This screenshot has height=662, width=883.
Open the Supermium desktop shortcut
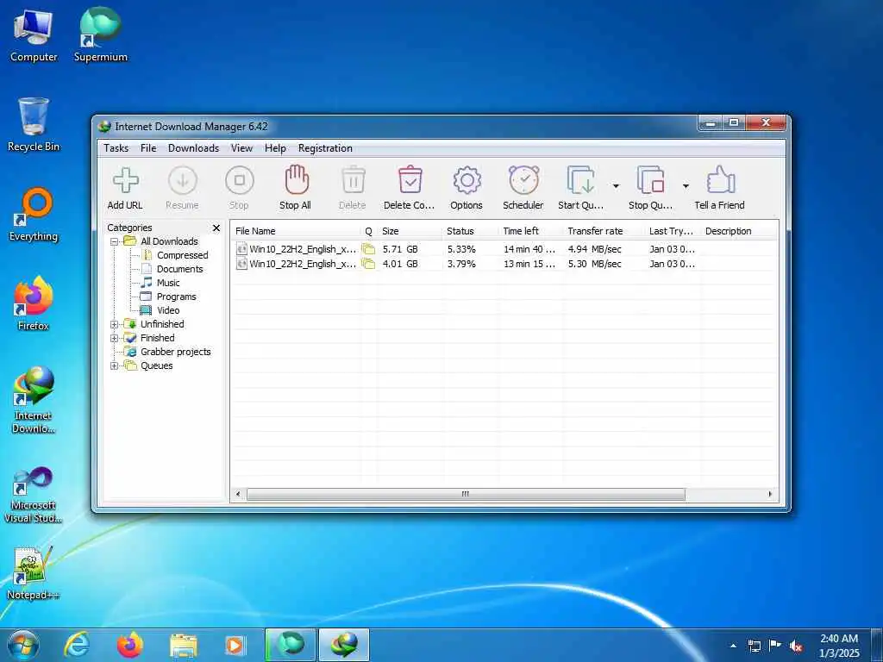pyautogui.click(x=100, y=34)
